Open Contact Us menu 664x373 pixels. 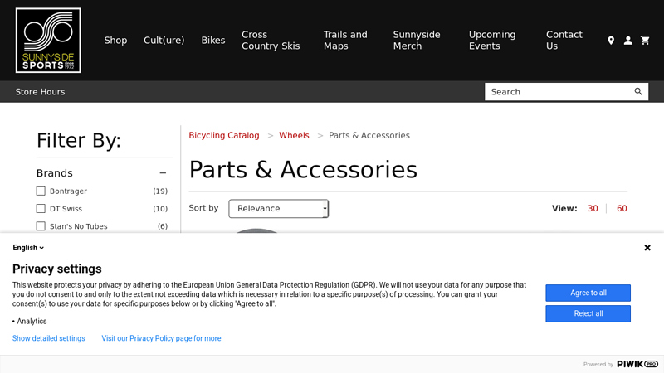(x=564, y=40)
